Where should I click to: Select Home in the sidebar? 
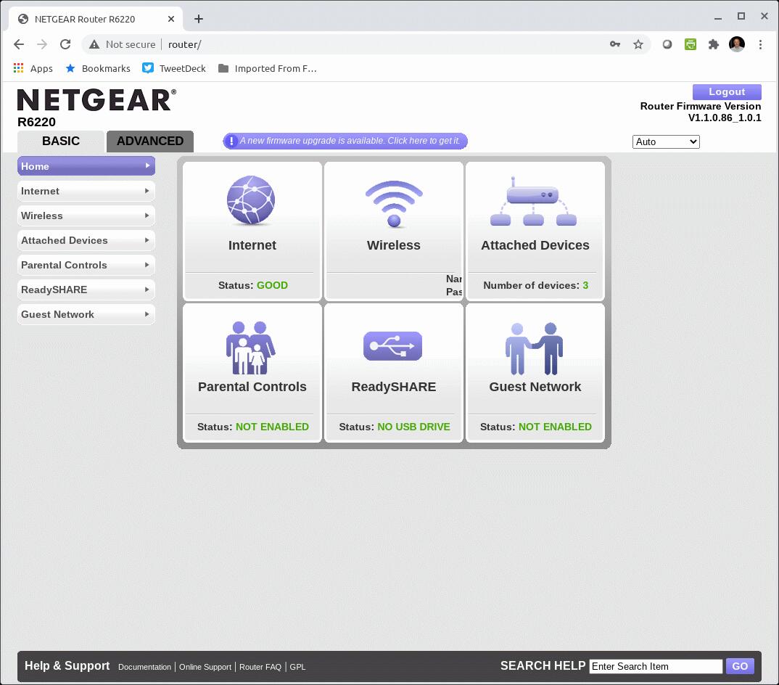86,166
